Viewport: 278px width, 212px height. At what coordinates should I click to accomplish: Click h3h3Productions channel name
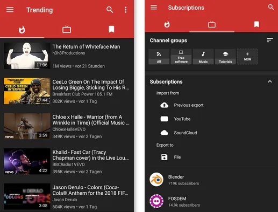point(69,53)
